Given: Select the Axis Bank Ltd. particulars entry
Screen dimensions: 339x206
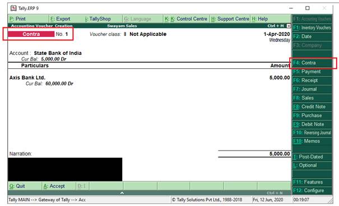Looking at the screenshot, I should click(27, 78).
